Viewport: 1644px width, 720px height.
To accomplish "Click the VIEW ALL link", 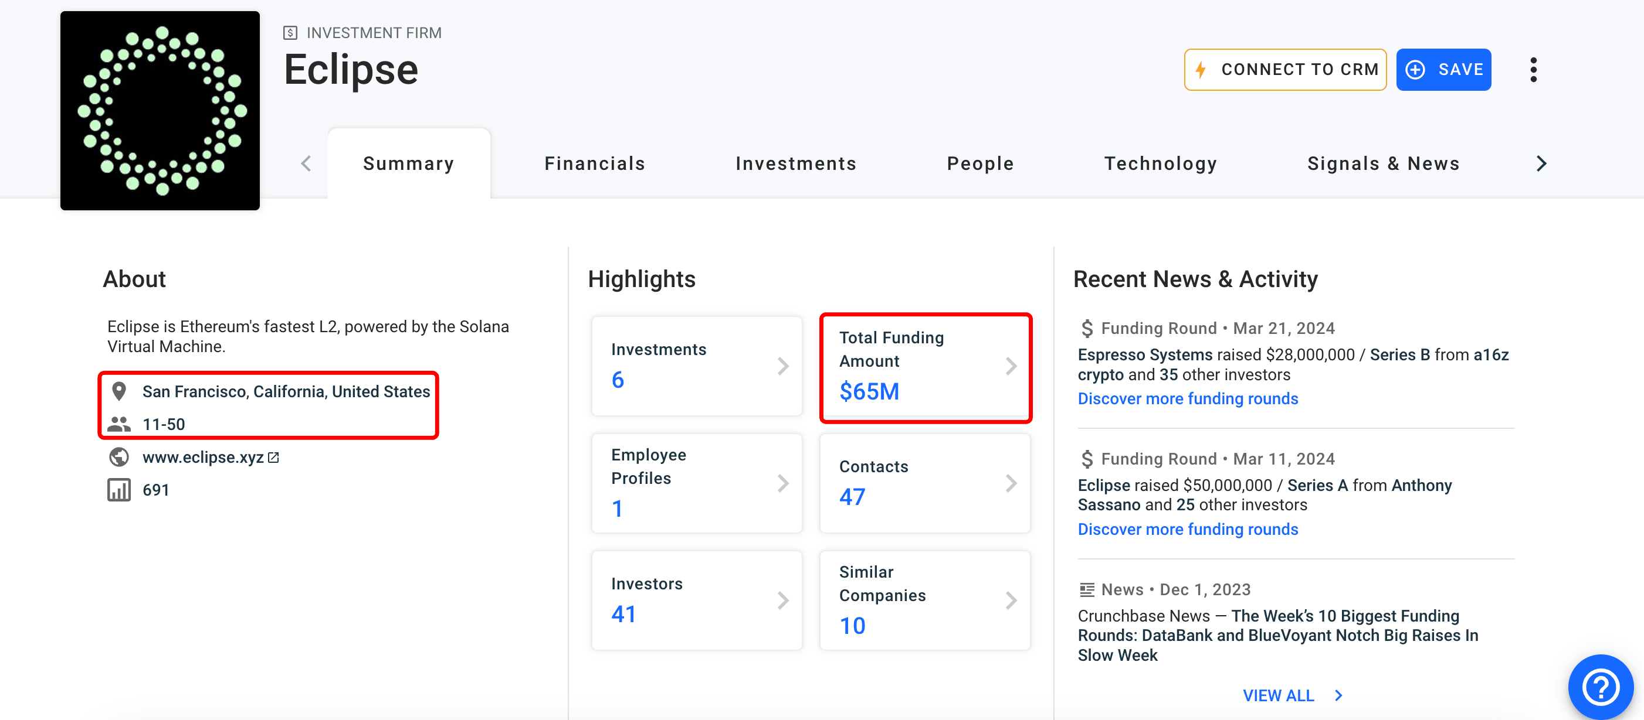I will tap(1279, 695).
